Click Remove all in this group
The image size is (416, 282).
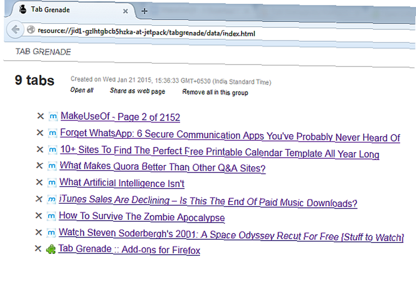pos(215,92)
